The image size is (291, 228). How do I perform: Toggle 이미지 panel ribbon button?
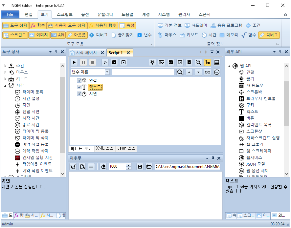point(39,35)
